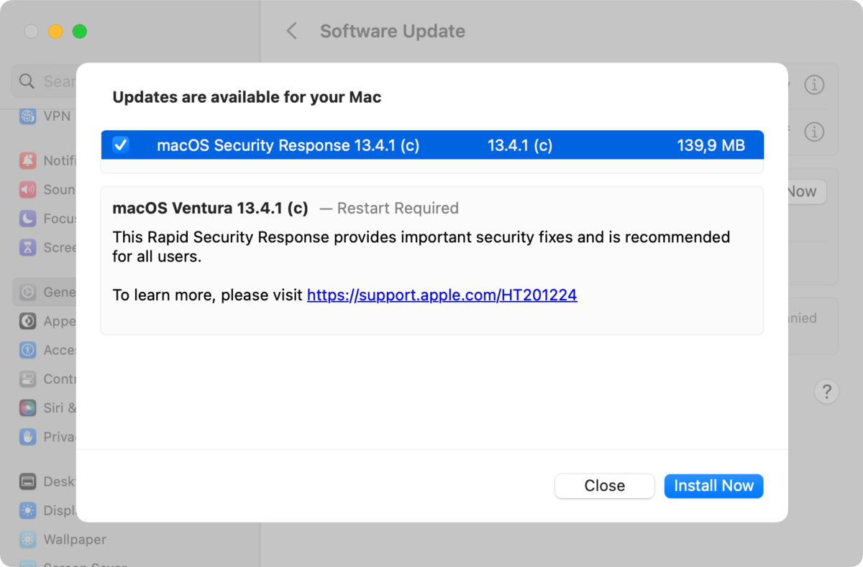Click the Notifications icon in sidebar
Screen dimensions: 863x567
pyautogui.click(x=27, y=160)
